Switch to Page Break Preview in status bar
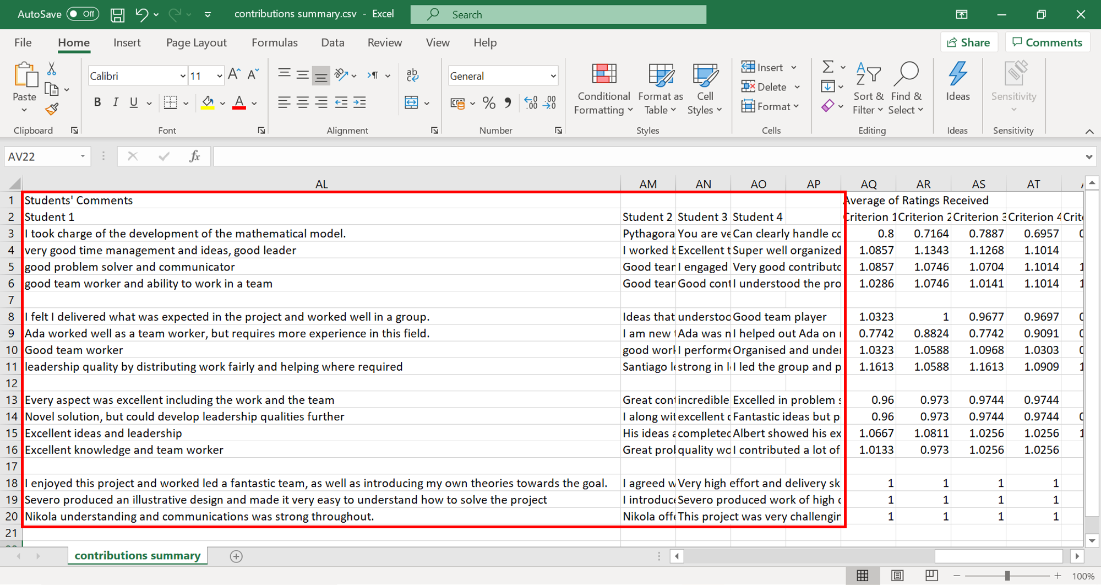Image resolution: width=1101 pixels, height=585 pixels. point(931,576)
